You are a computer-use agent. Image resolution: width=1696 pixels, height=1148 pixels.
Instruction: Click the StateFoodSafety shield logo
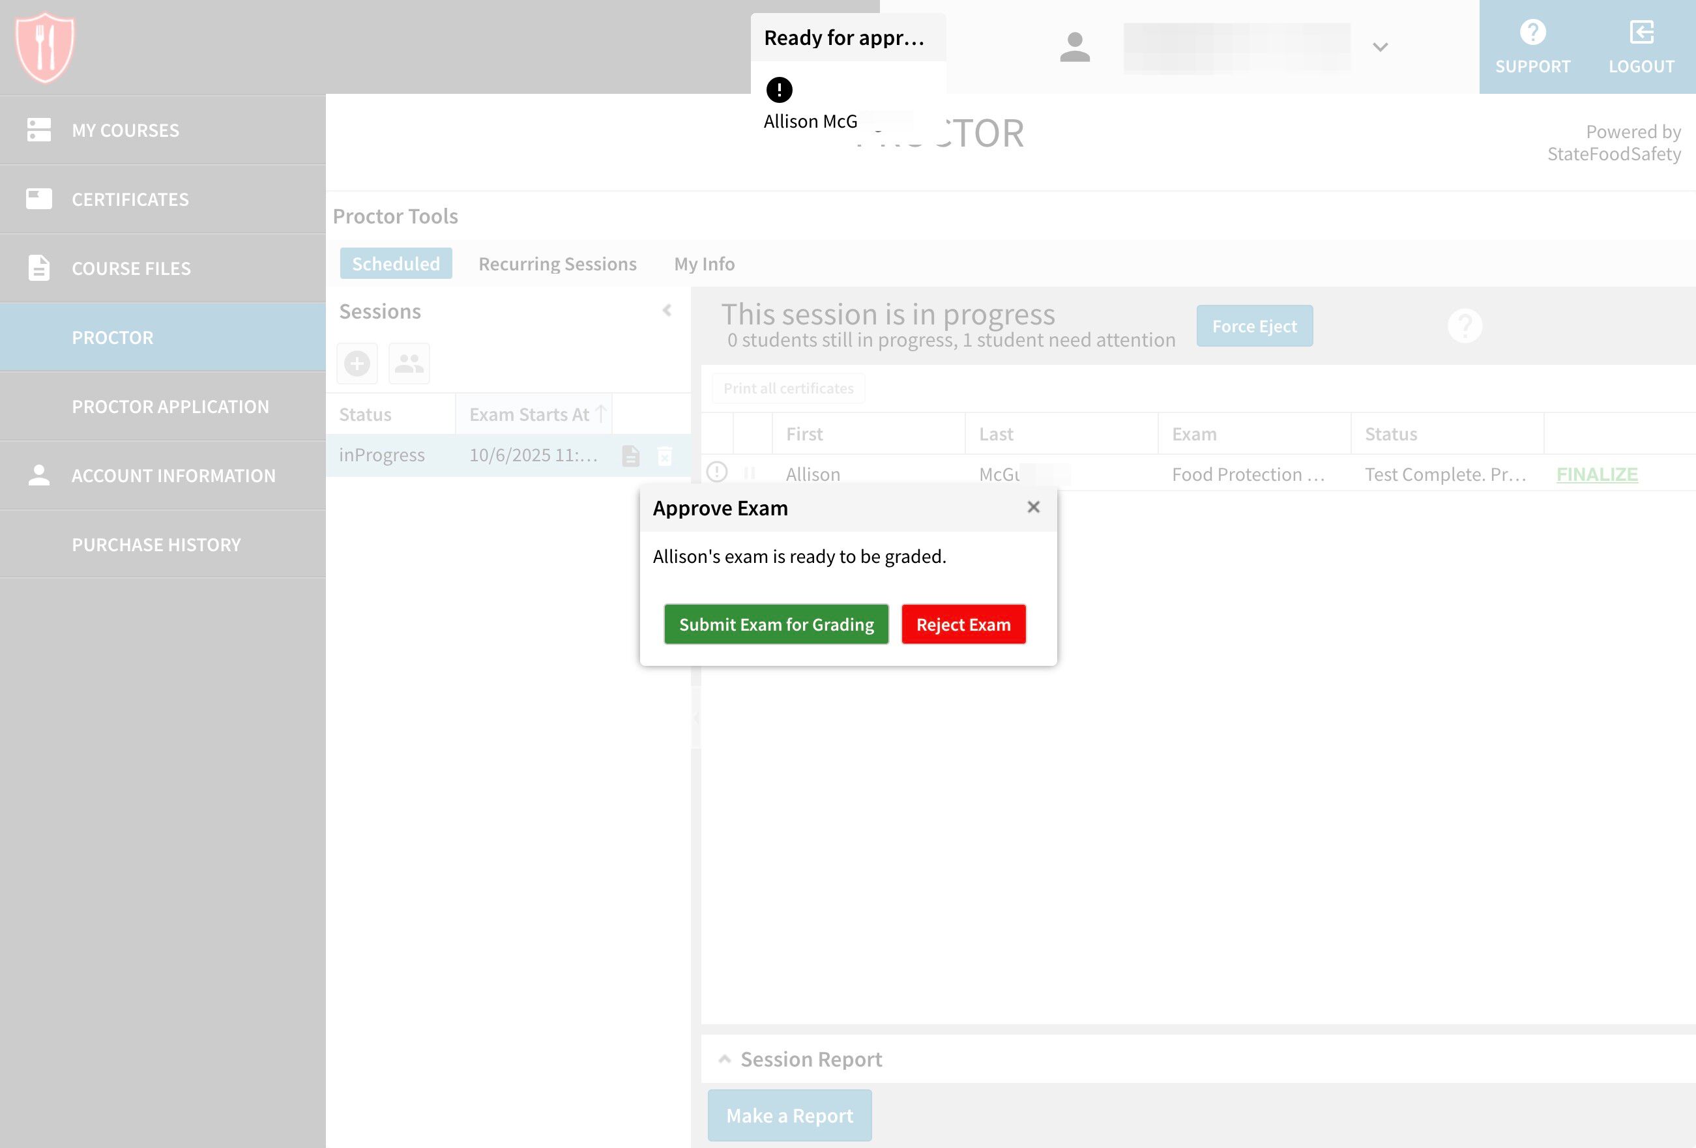coord(44,47)
